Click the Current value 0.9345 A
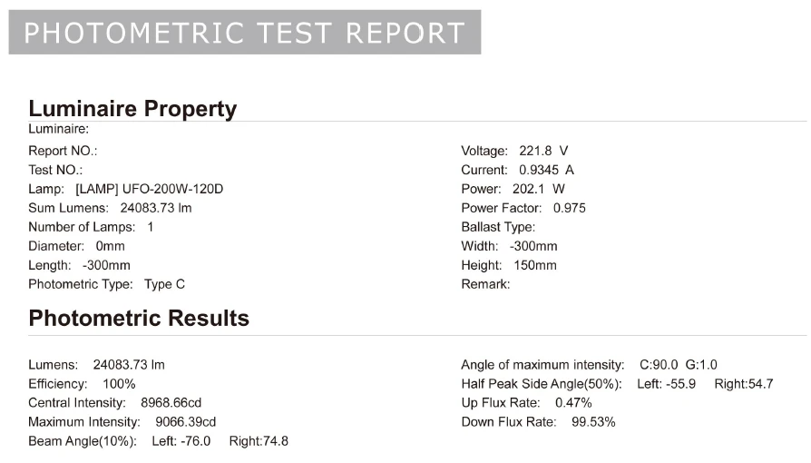 (x=546, y=170)
